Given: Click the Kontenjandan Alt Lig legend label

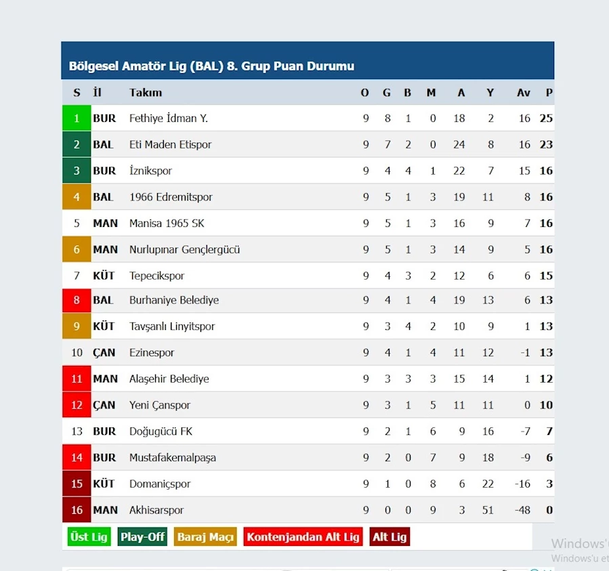Looking at the screenshot, I should [x=303, y=537].
